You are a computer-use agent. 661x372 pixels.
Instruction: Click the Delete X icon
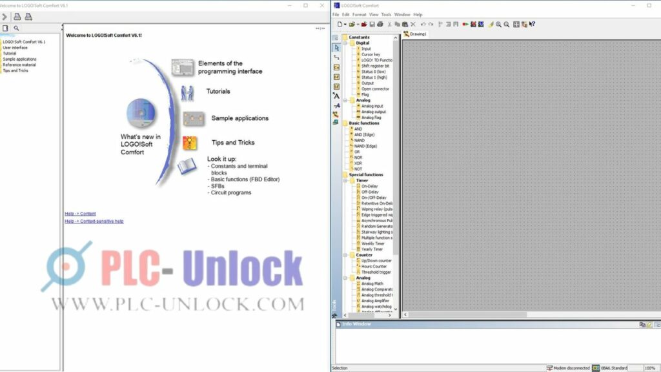[413, 25]
